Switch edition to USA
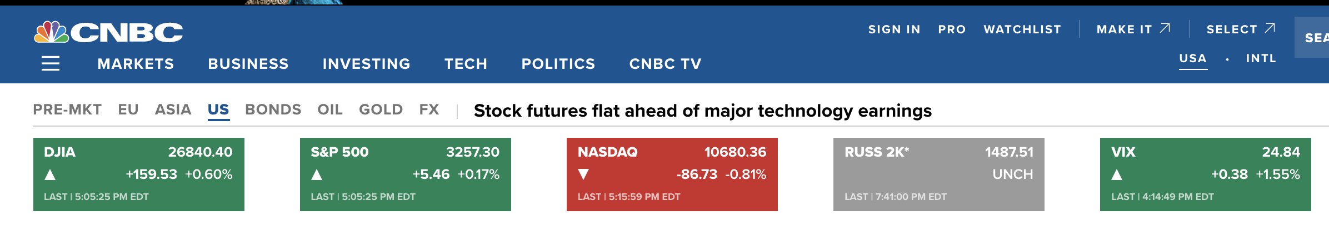This screenshot has height=240, width=1329. [x=1193, y=58]
